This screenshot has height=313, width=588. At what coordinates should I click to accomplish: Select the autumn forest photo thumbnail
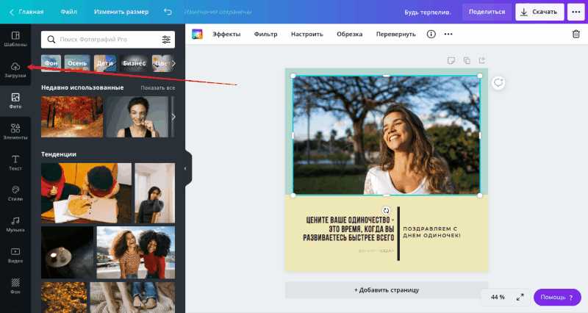(72, 117)
